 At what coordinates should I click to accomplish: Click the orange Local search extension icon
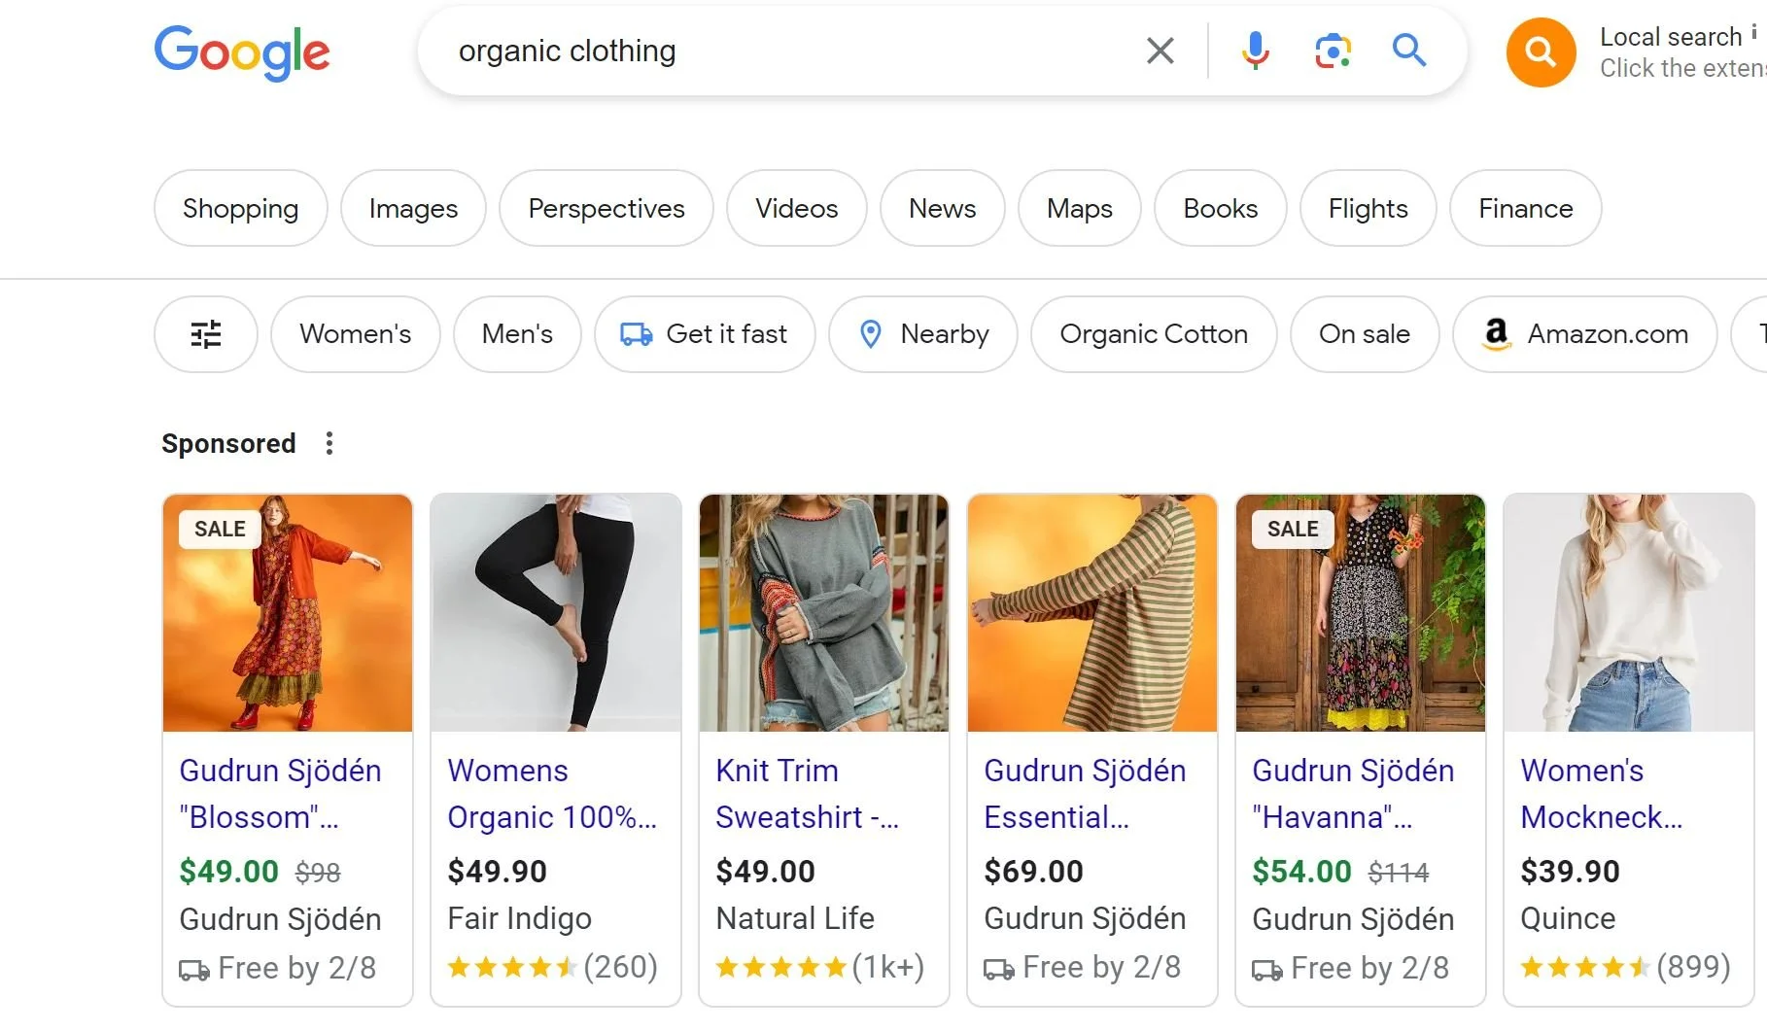coord(1541,52)
